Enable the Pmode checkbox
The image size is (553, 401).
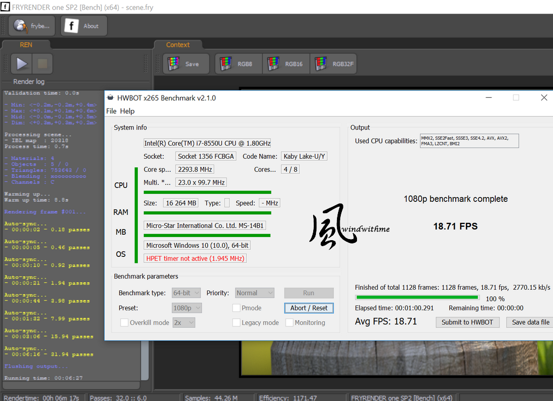[237, 308]
